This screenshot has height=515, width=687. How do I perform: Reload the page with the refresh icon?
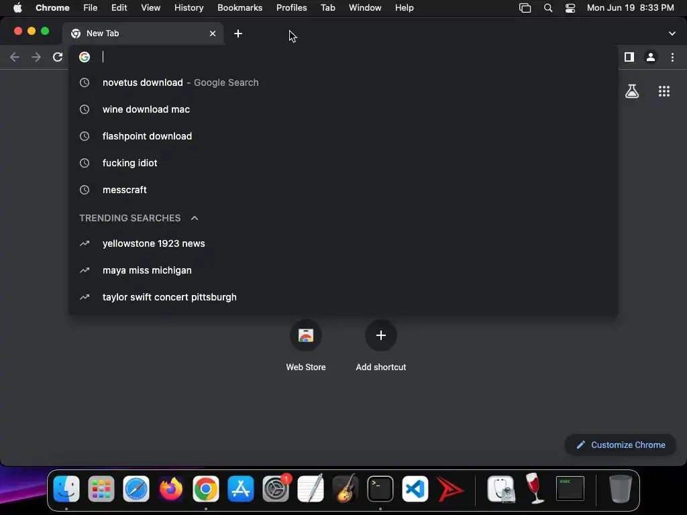[x=58, y=57]
